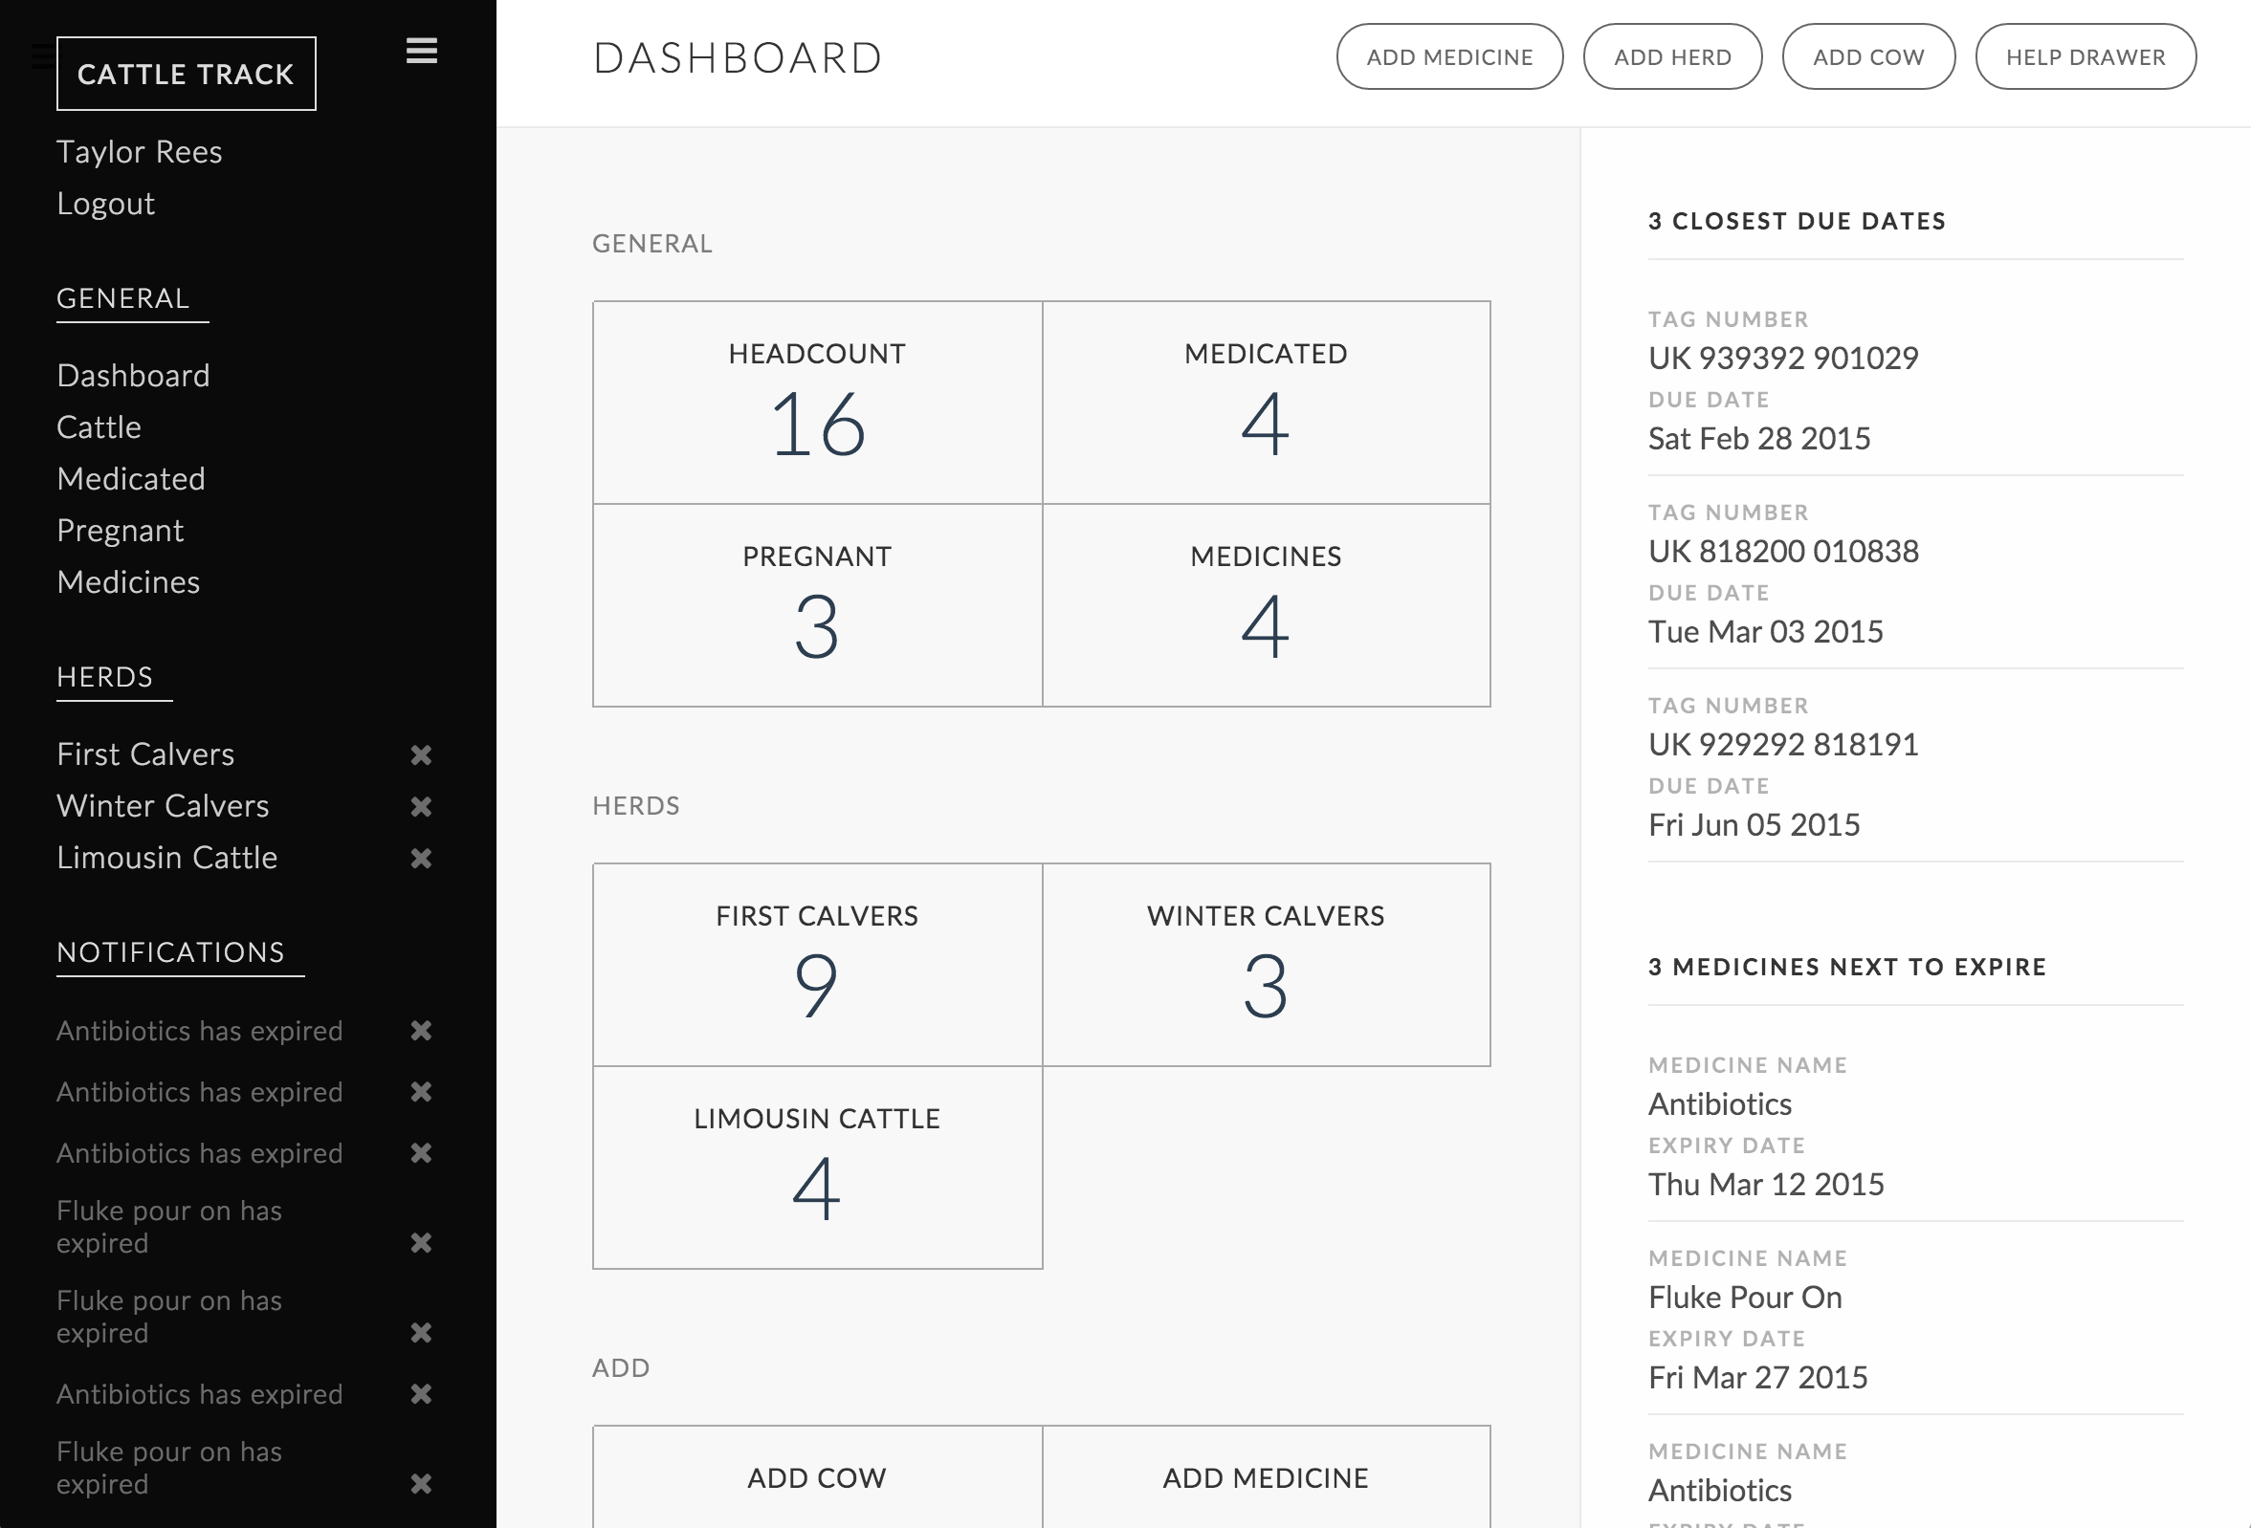Viewport: 2251px width, 1528px height.
Task: Open the Medicated 4 tile
Action: click(x=1266, y=402)
